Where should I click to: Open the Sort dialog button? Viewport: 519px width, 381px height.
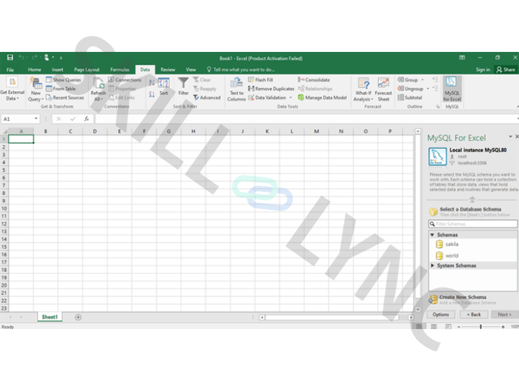pos(164,87)
